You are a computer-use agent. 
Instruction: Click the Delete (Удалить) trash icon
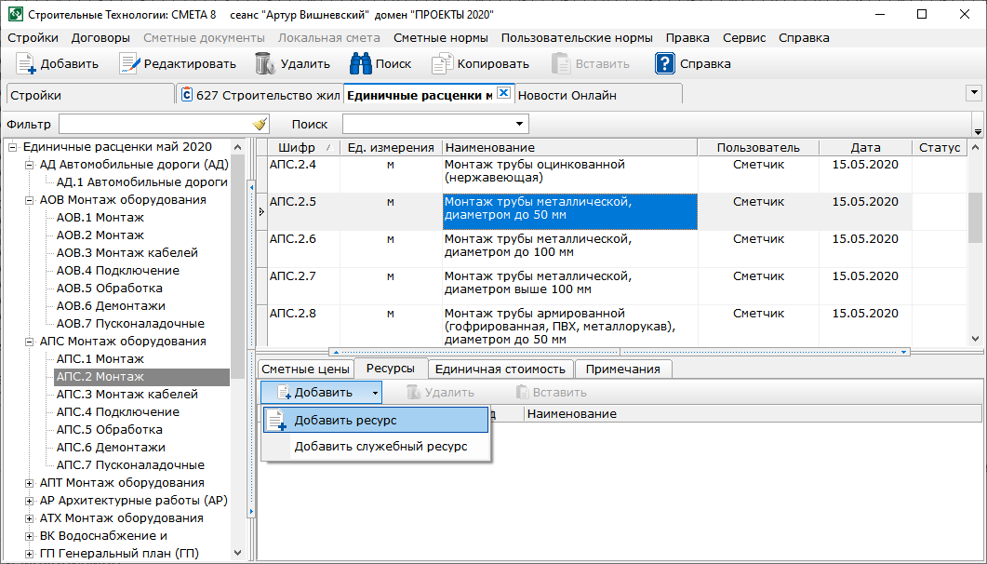pyautogui.click(x=264, y=64)
